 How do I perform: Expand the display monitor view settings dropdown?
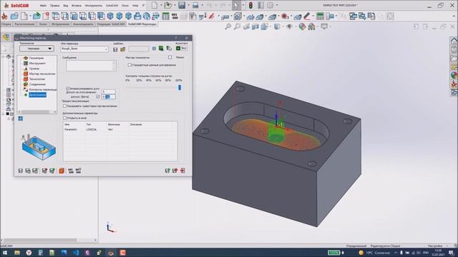click(x=330, y=27)
